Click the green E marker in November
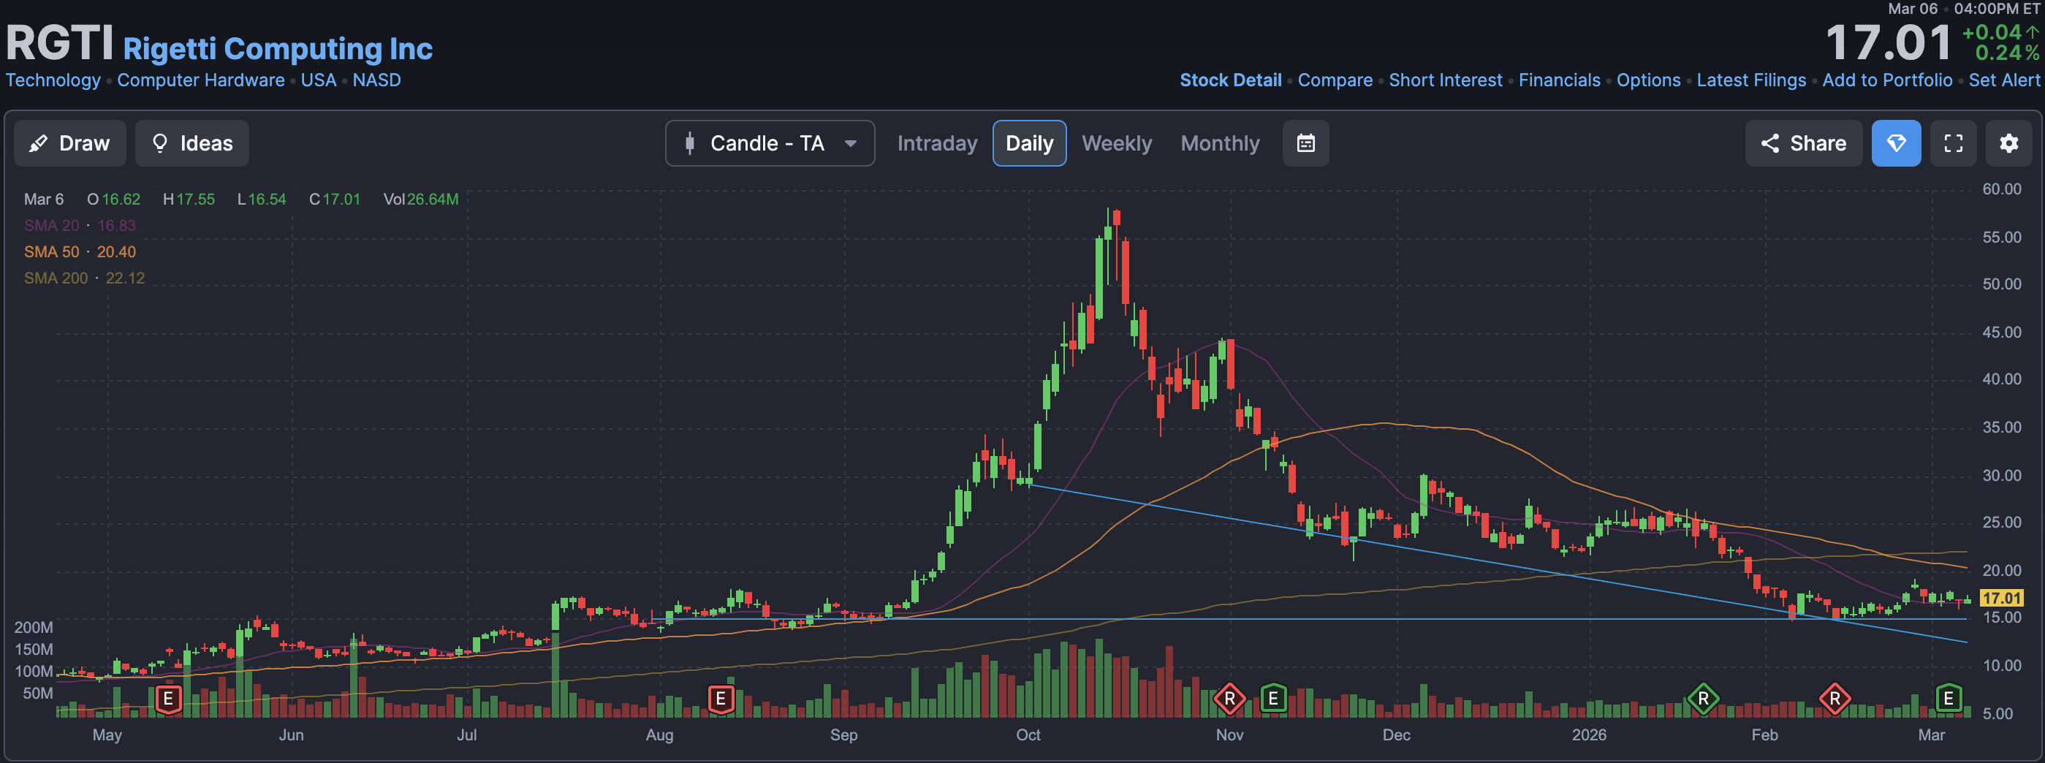The width and height of the screenshot is (2045, 763). click(x=1273, y=699)
